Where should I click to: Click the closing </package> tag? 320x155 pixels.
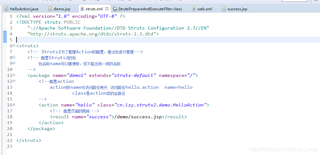[41, 129]
